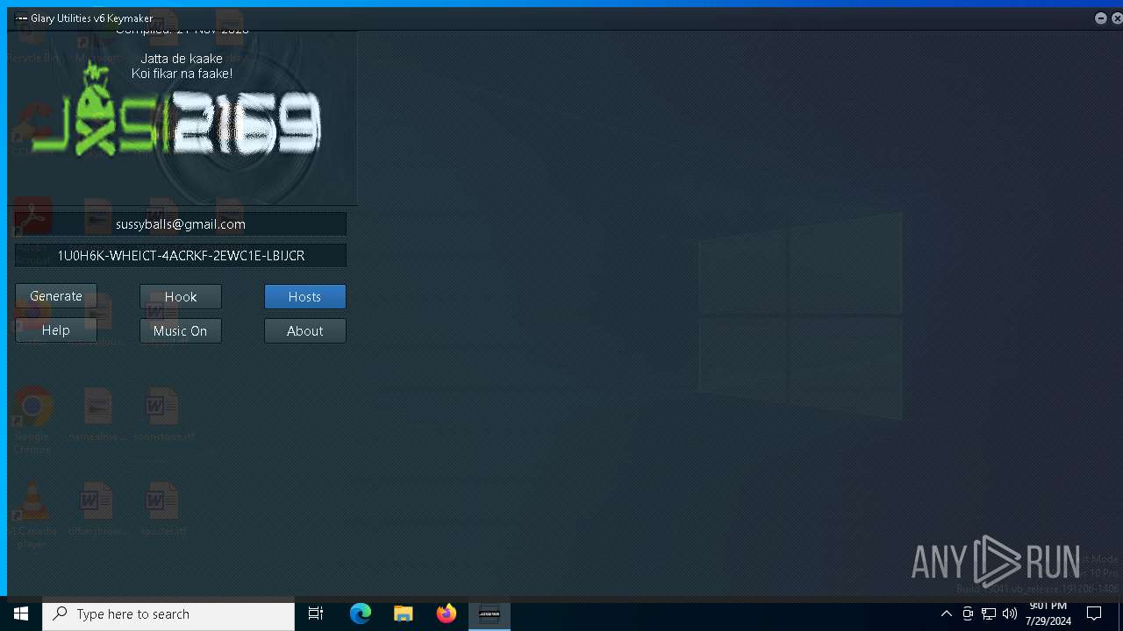Open the About dialog
Image resolution: width=1123 pixels, height=631 pixels.
305,330
